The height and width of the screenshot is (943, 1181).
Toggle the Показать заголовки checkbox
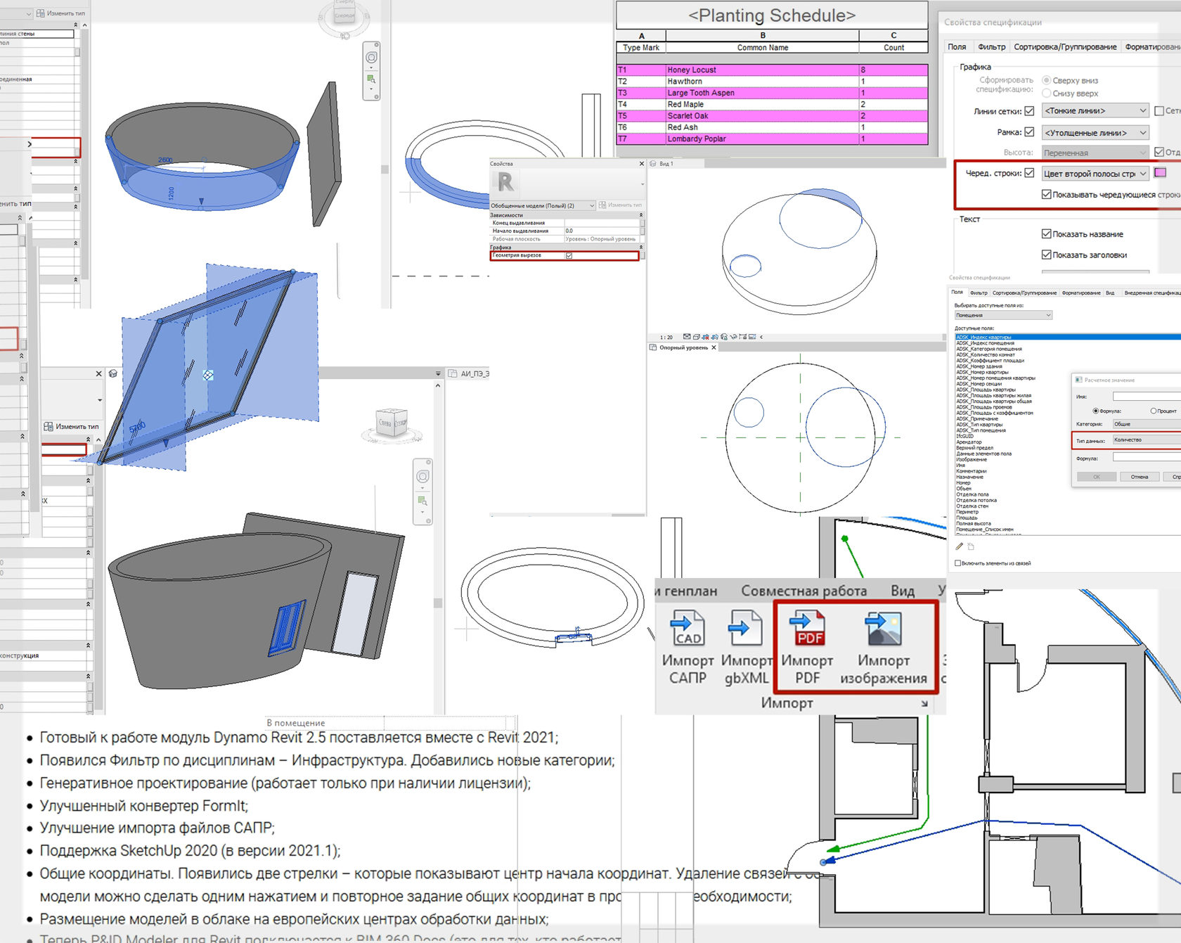[x=1046, y=255]
